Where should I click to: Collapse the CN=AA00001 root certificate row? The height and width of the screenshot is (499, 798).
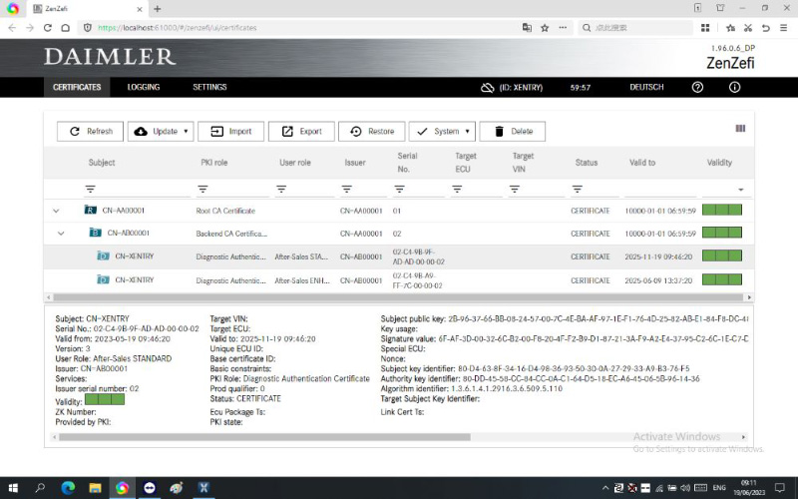(56, 211)
